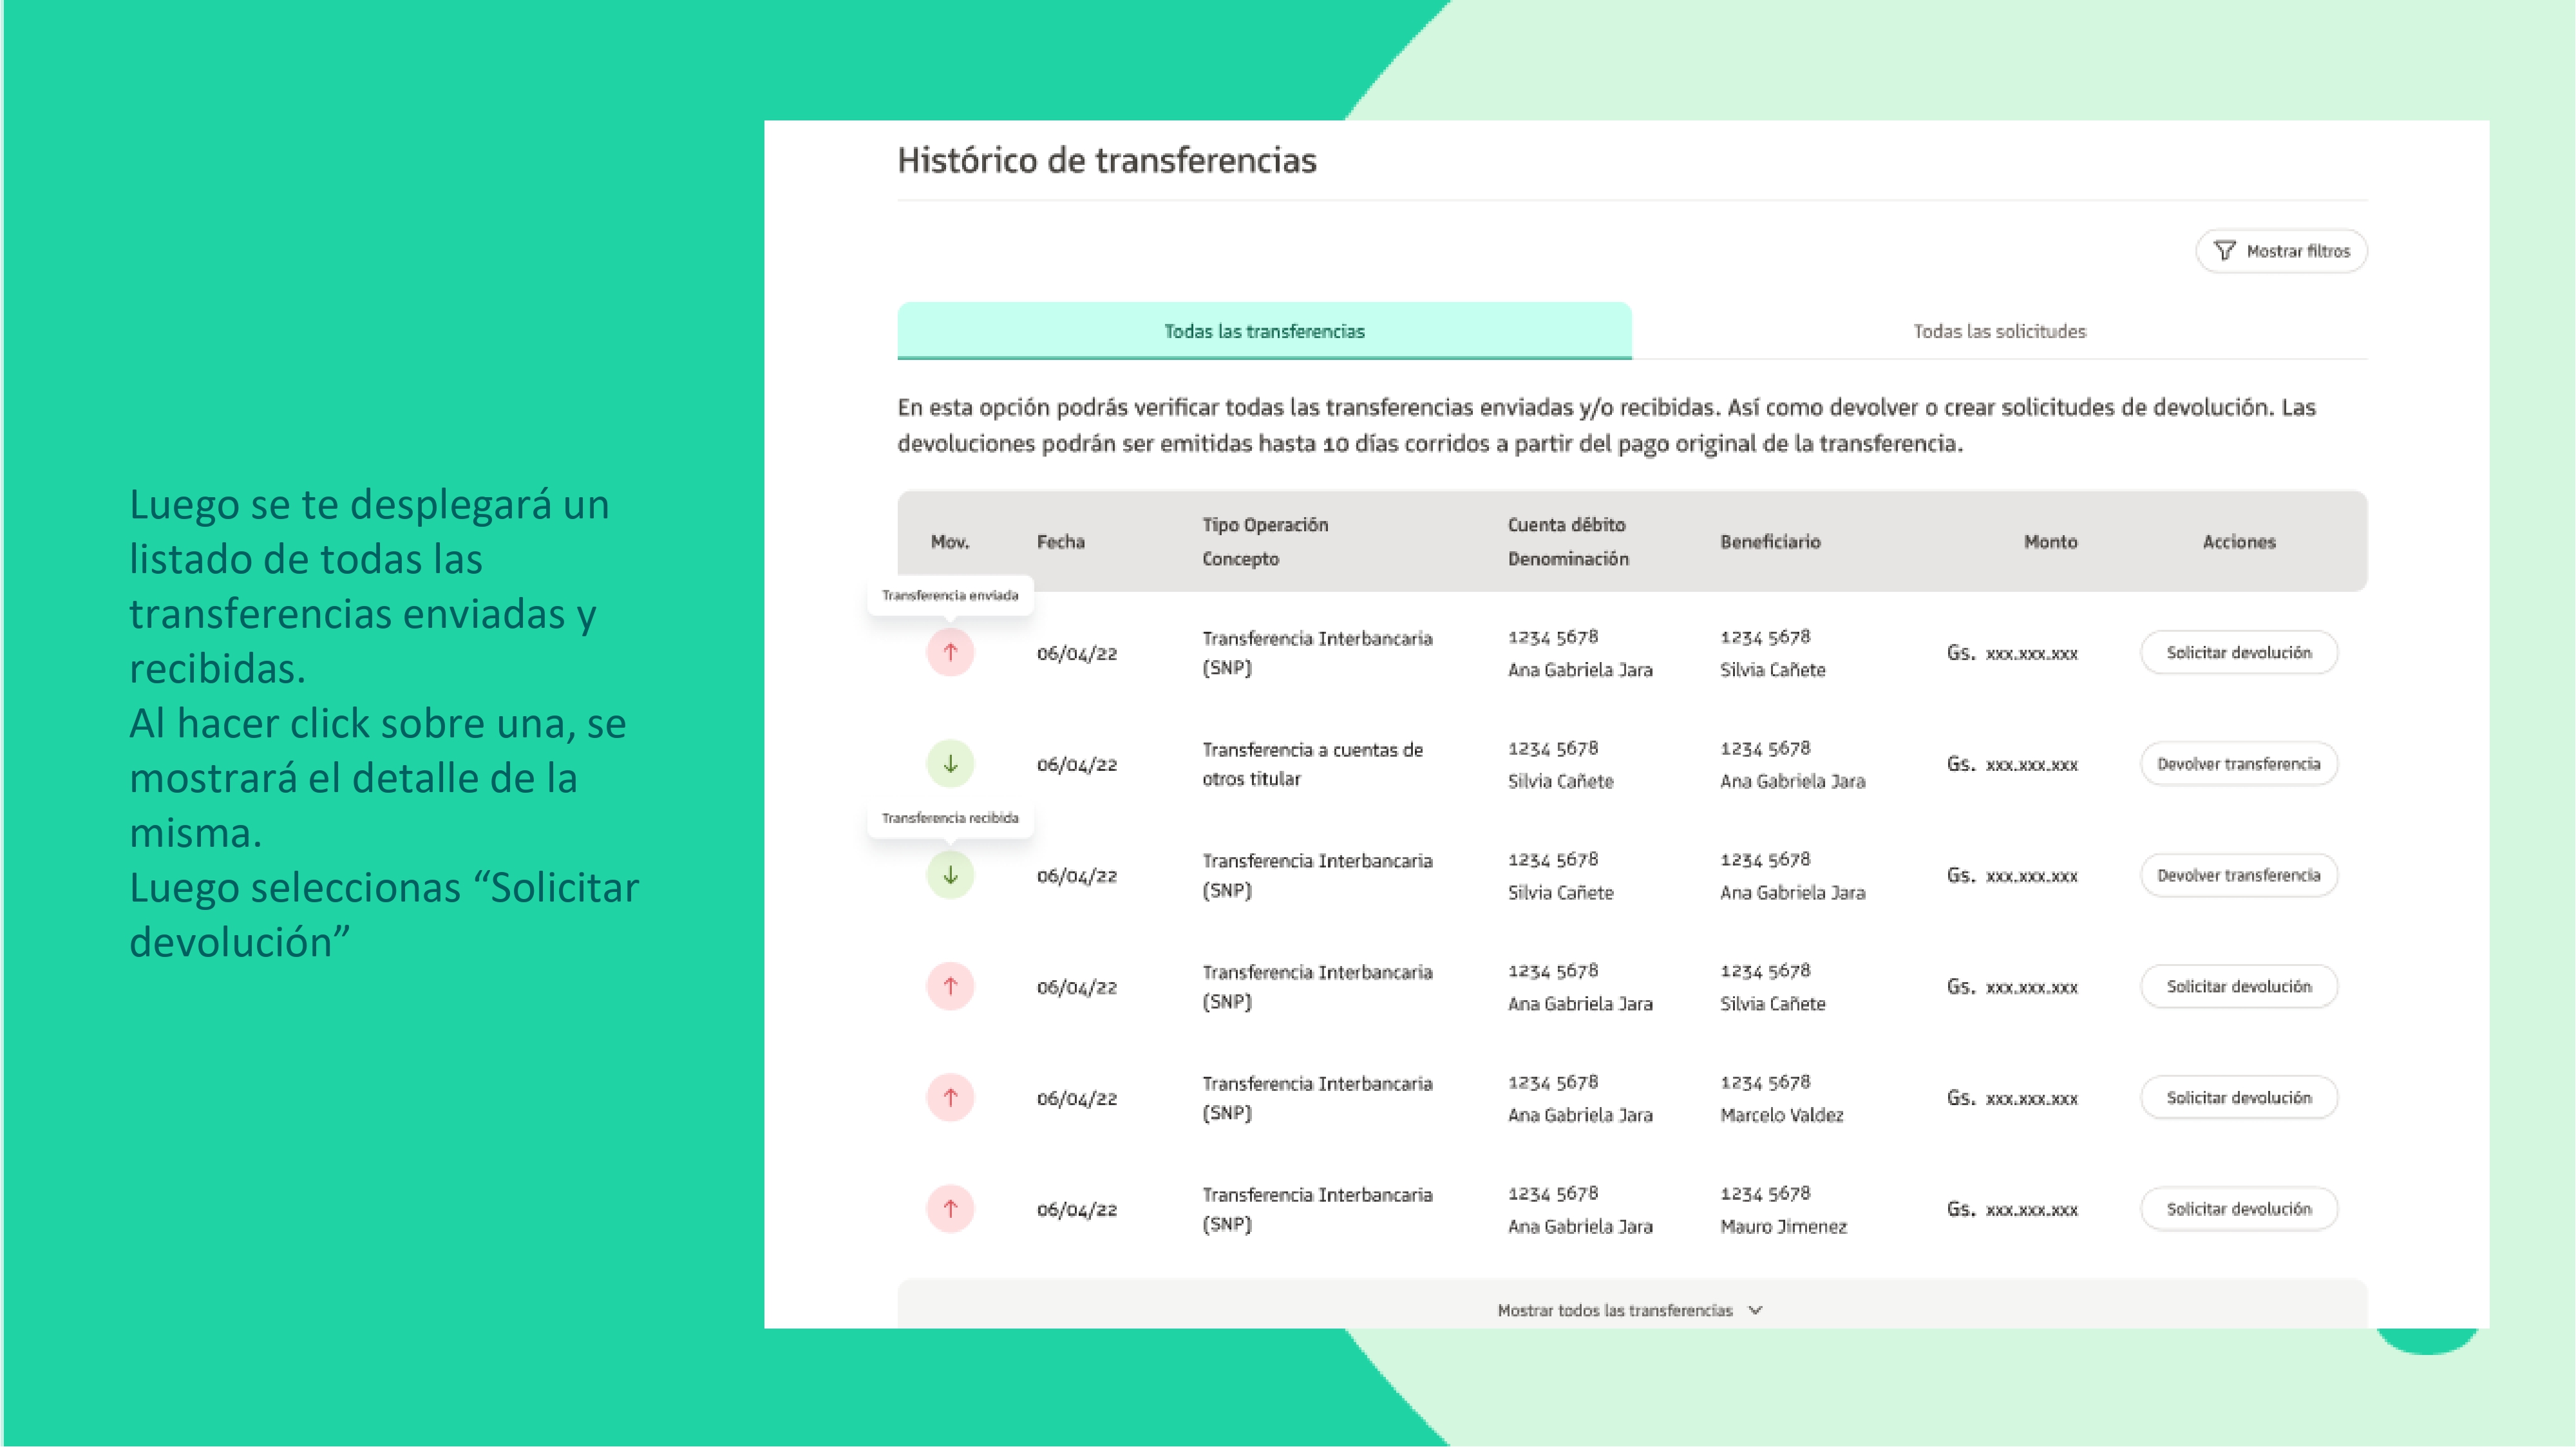Click 'Solicitar devolución' in the fourth row, just above the Marcelo Valdez row
This screenshot has height=1449, width=2576.
2239,987
